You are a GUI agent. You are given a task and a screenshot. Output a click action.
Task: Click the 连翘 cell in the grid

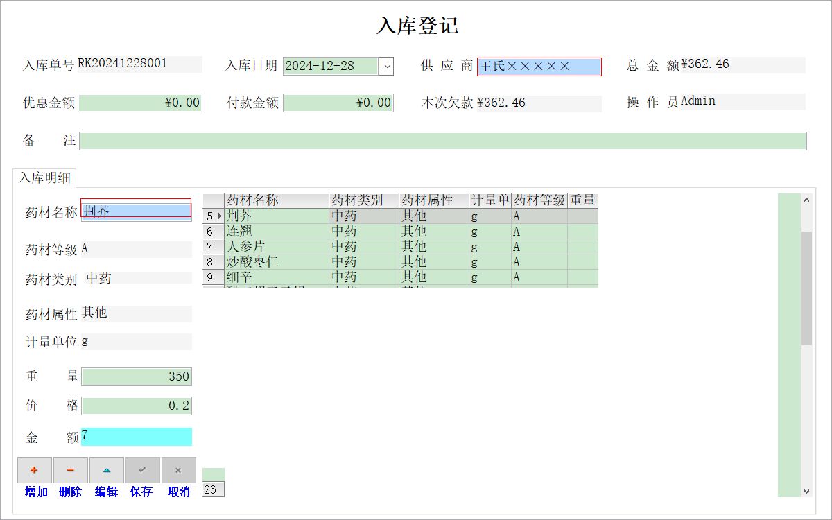point(277,231)
